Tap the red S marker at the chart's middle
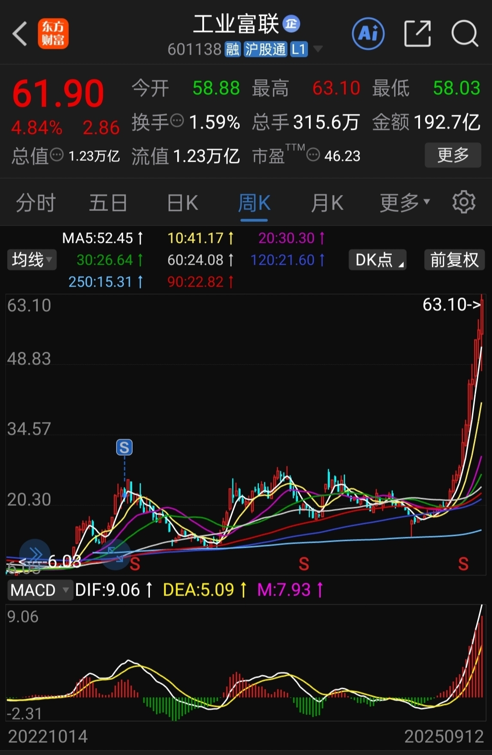This screenshot has height=755, width=492. click(x=304, y=564)
